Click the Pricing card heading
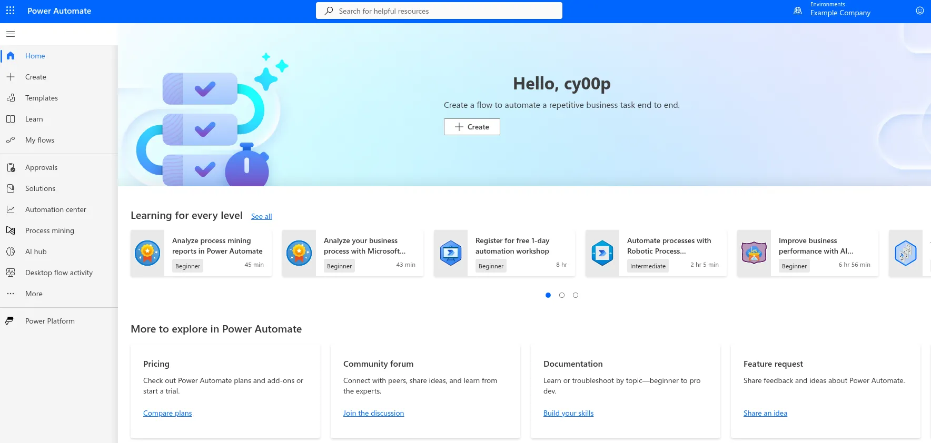Image resolution: width=931 pixels, height=443 pixels. pos(156,364)
